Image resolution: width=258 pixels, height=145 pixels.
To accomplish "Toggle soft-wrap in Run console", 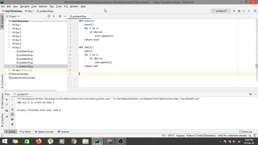I will (x=12, y=110).
